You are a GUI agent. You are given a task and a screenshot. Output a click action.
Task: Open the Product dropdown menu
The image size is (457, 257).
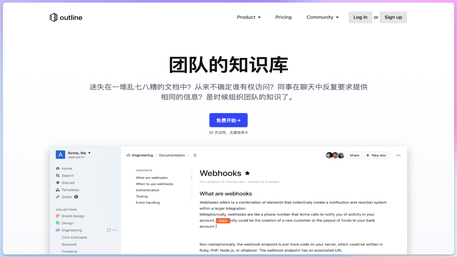248,17
